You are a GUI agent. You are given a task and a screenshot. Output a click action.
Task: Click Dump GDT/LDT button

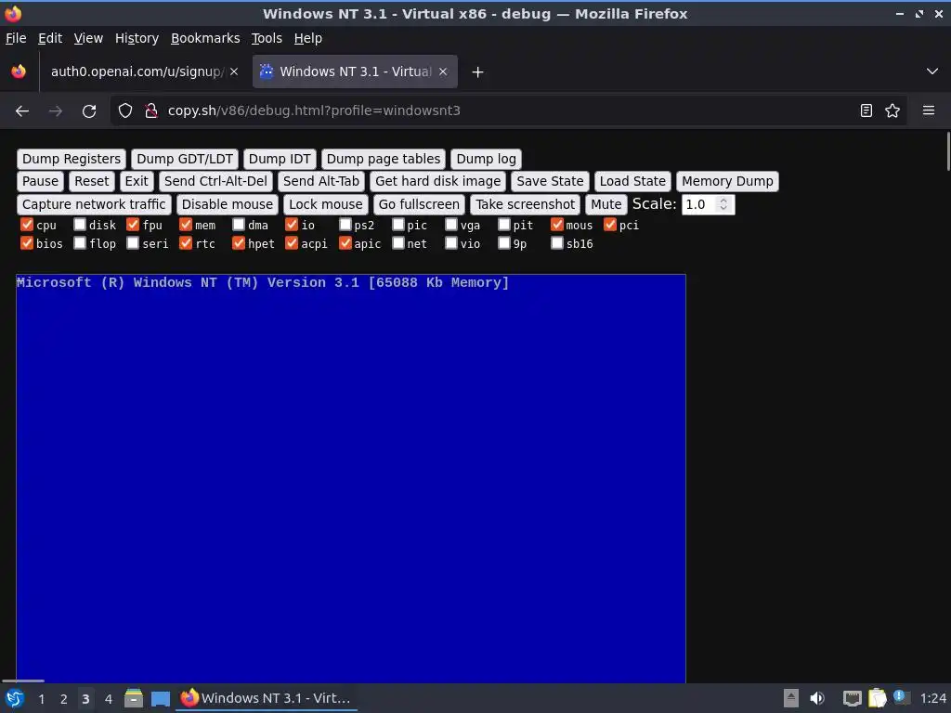(x=185, y=159)
